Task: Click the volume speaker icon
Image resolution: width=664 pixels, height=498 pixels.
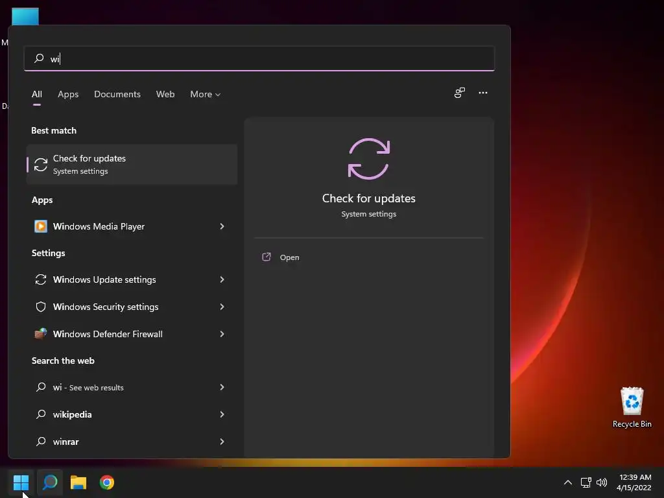Action: pyautogui.click(x=601, y=482)
